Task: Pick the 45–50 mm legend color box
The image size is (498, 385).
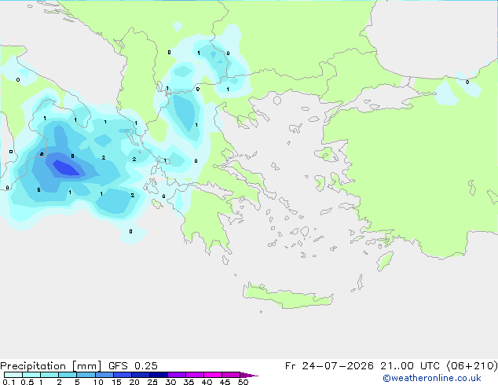Action: pyautogui.click(x=231, y=375)
